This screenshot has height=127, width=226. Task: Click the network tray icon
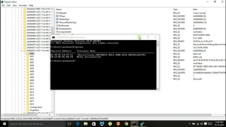click(198, 124)
